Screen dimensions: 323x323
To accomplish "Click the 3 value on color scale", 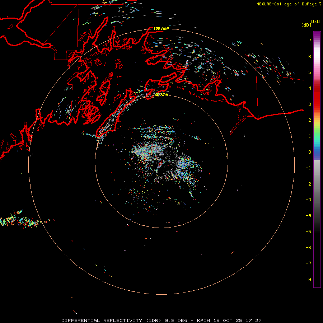I will click(x=310, y=104).
